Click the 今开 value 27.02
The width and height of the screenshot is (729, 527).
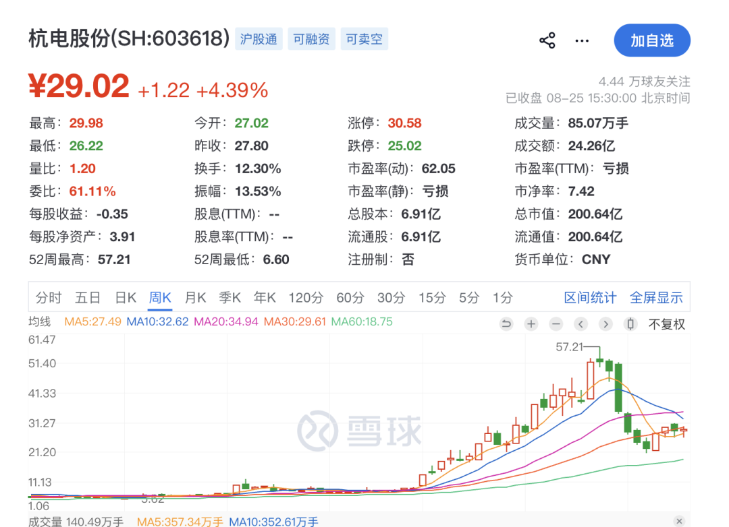[x=252, y=123]
